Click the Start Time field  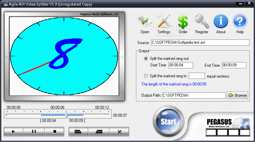(181, 65)
